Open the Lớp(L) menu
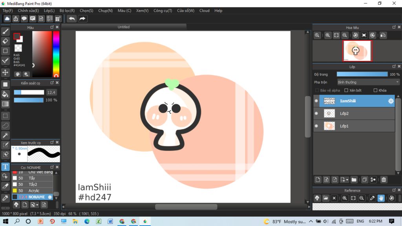The width and height of the screenshot is (402, 226). pyautogui.click(x=49, y=11)
